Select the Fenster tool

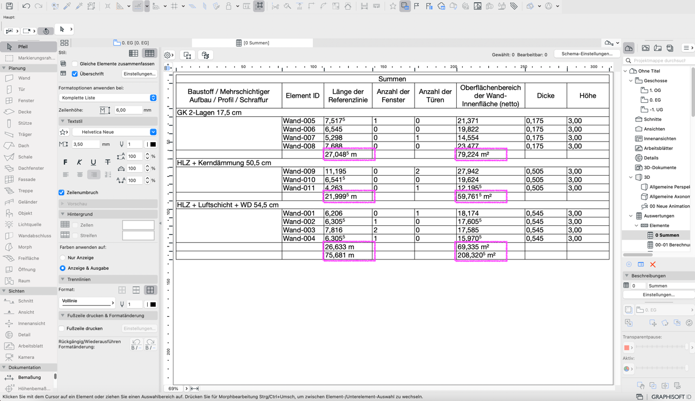pos(28,101)
